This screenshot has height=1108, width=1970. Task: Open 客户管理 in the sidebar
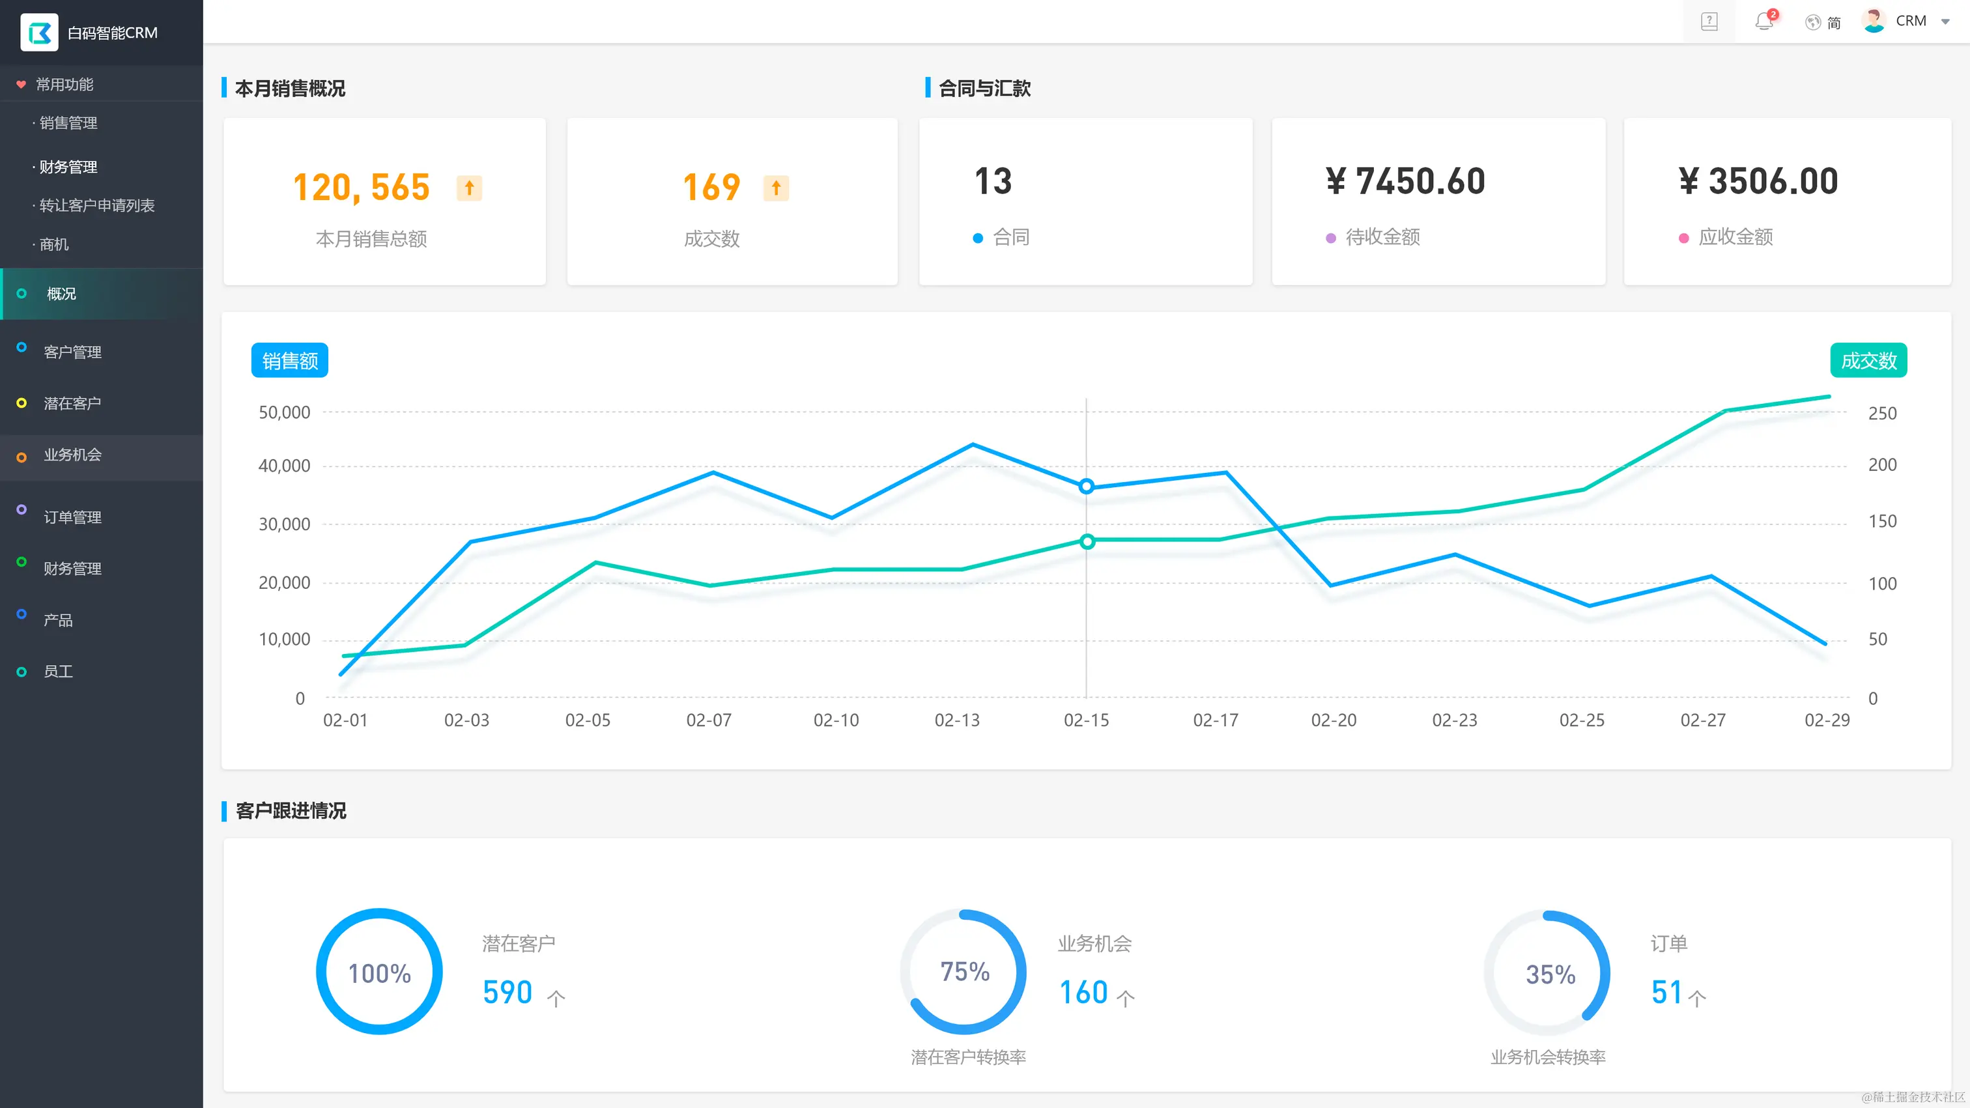(x=73, y=352)
